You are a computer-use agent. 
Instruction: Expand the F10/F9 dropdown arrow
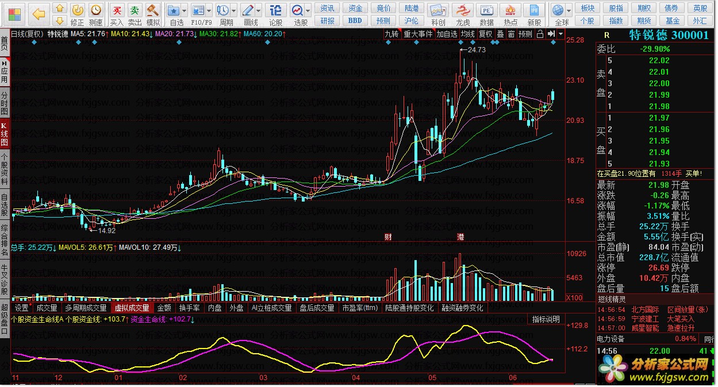coord(209,10)
